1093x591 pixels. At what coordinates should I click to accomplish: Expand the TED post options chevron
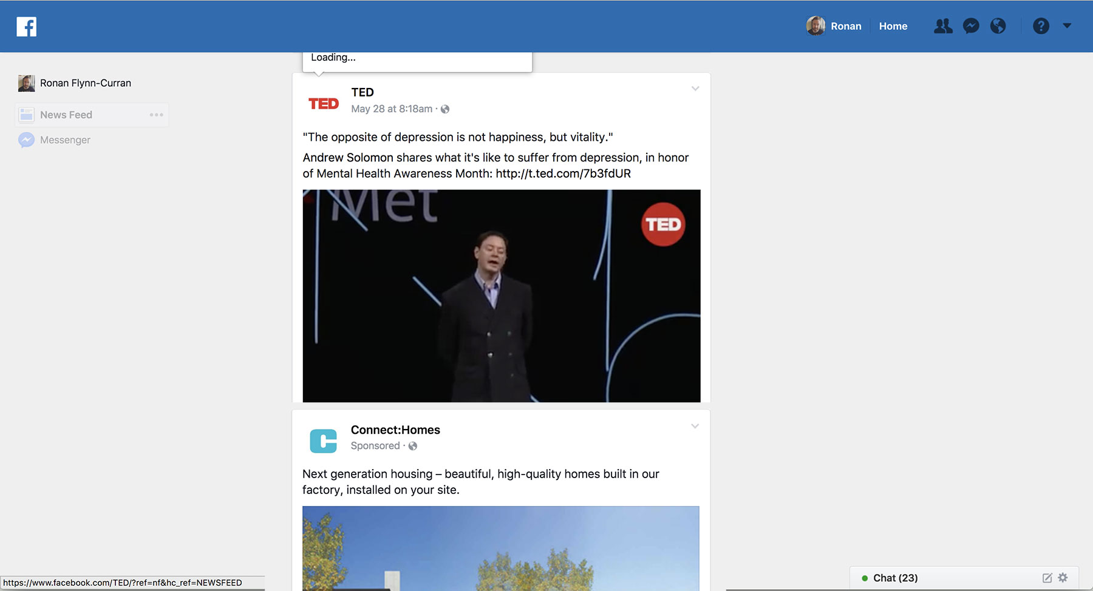pos(695,89)
